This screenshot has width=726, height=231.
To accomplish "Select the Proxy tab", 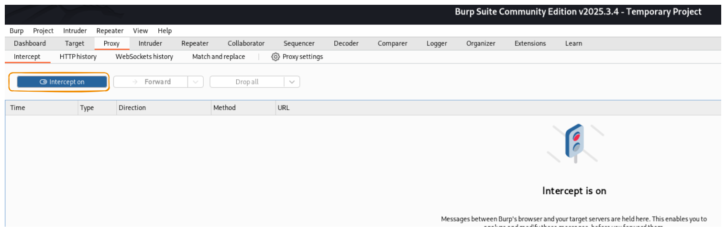I will point(111,43).
